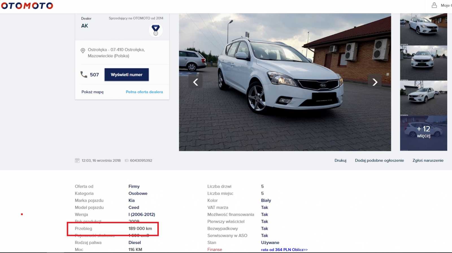Show previous photo with left arrow
452x253 pixels.
pos(195,82)
